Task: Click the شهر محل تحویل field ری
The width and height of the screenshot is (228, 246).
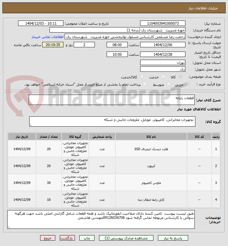Action: click(163, 69)
